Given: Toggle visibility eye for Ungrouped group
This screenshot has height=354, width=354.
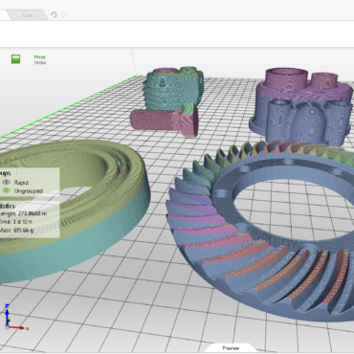Looking at the screenshot, I should tap(7, 190).
